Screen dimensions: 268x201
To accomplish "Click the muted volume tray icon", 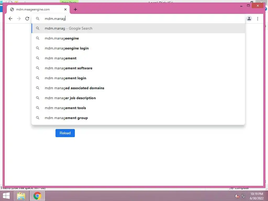I will 237,196.
